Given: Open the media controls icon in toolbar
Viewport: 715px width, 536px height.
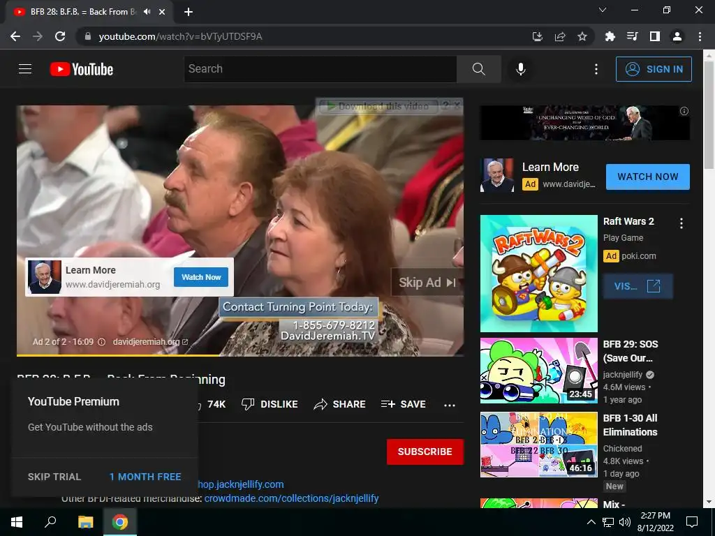Looking at the screenshot, I should (x=632, y=36).
